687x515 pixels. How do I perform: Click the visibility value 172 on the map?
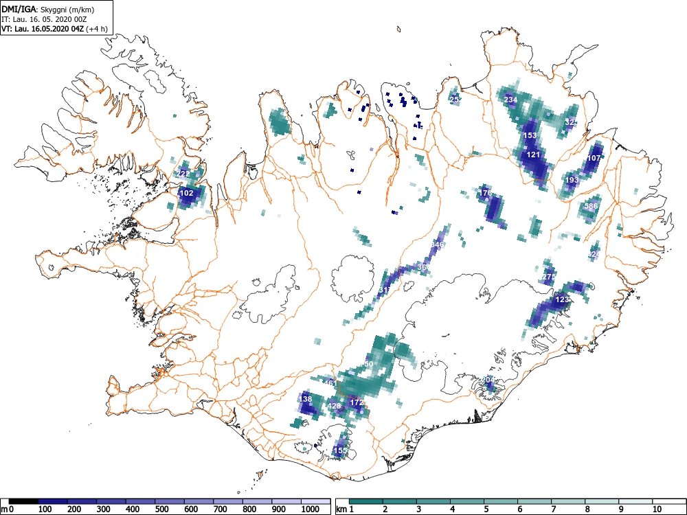pyautogui.click(x=357, y=402)
